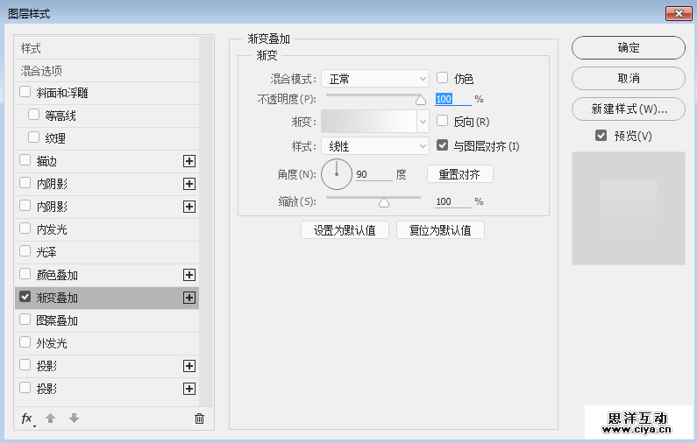Open the gradient picker dropdown arrow
Screen dimensions: 697x443
tap(423, 122)
